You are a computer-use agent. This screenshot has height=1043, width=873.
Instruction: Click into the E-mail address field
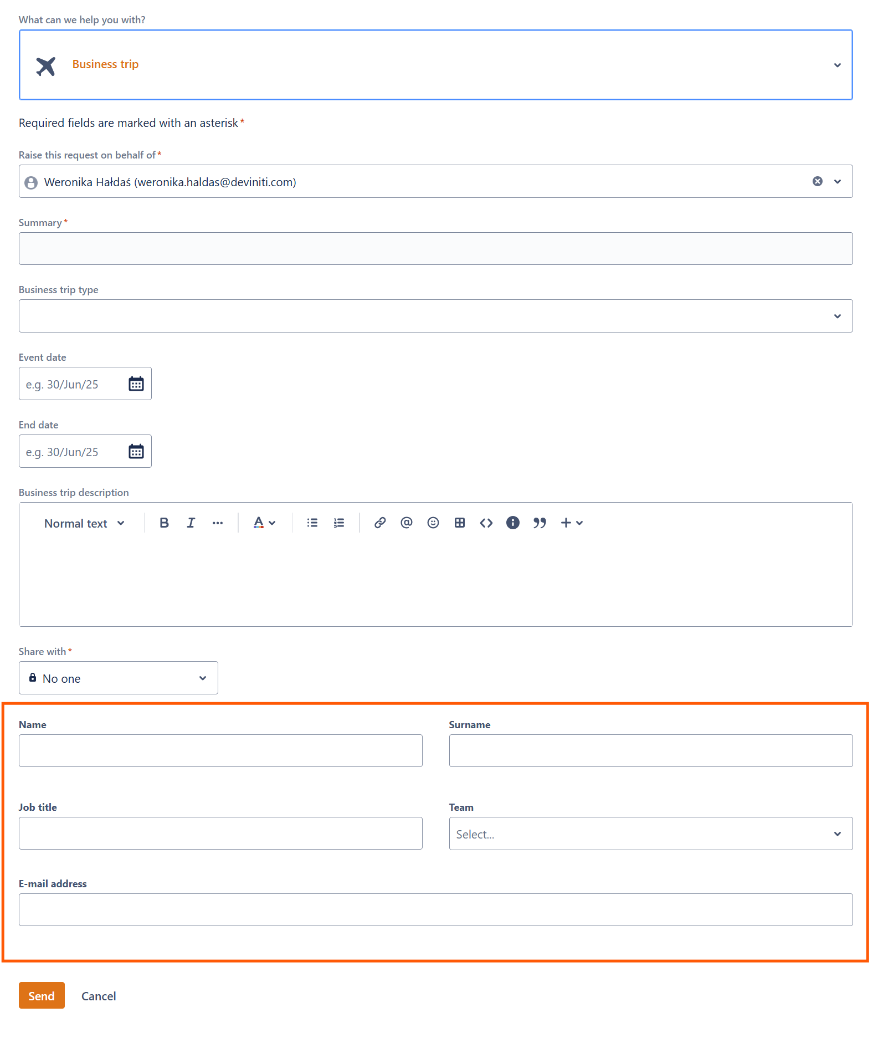(435, 909)
